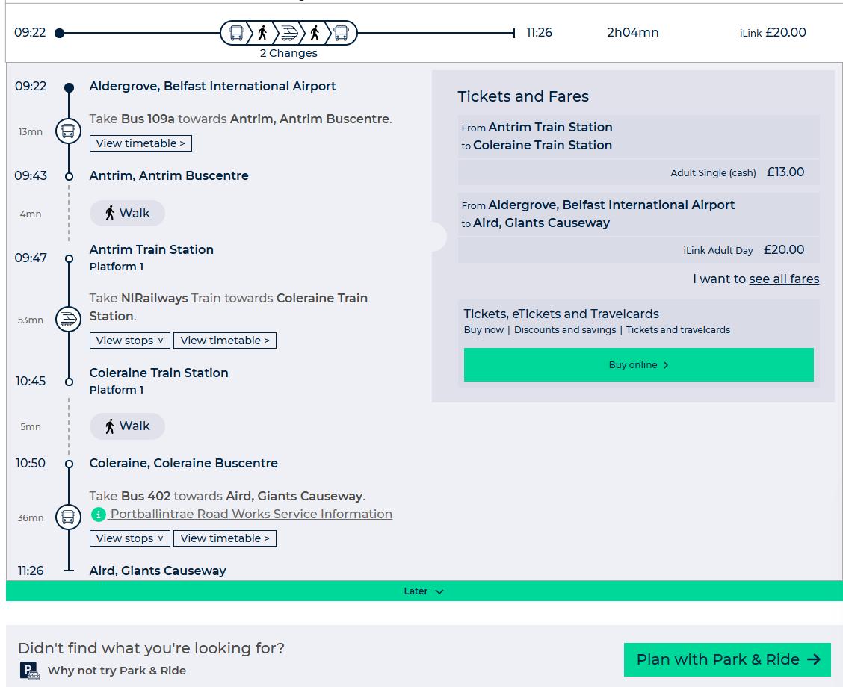Click Coleraine Train Station stop name
843x687 pixels.
click(x=158, y=373)
